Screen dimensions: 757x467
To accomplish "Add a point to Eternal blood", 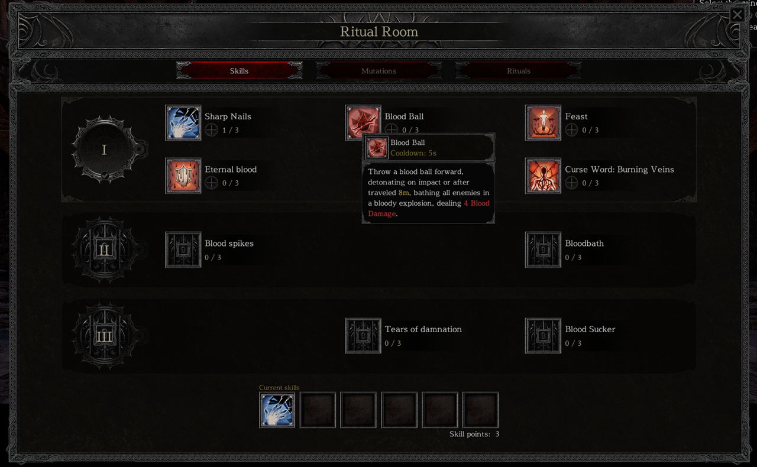I will (212, 183).
